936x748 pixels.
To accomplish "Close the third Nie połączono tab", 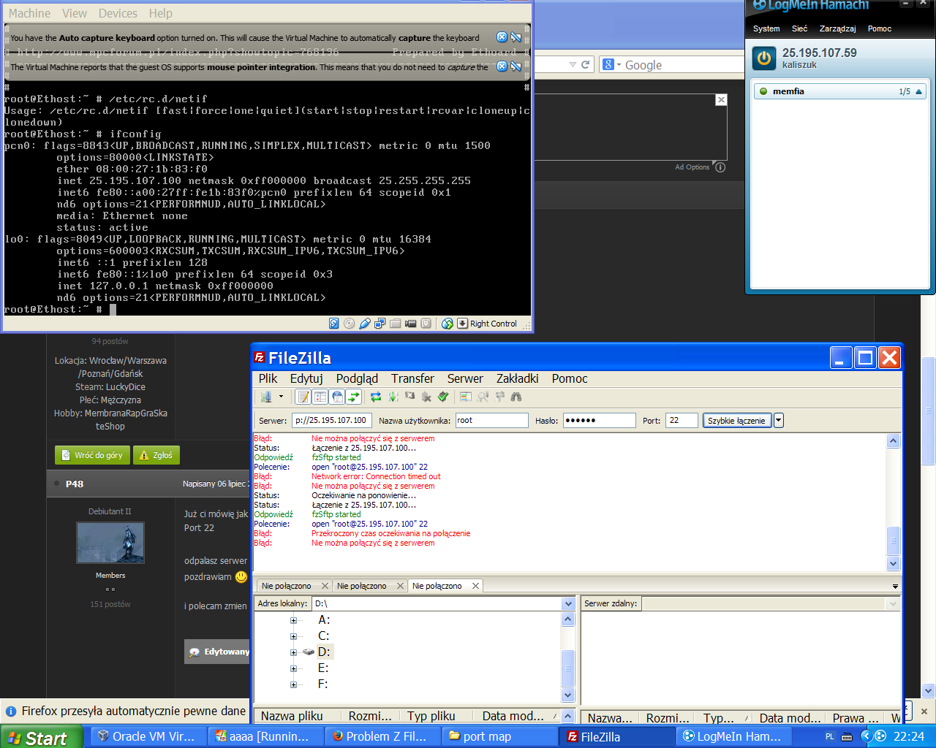I will (475, 586).
